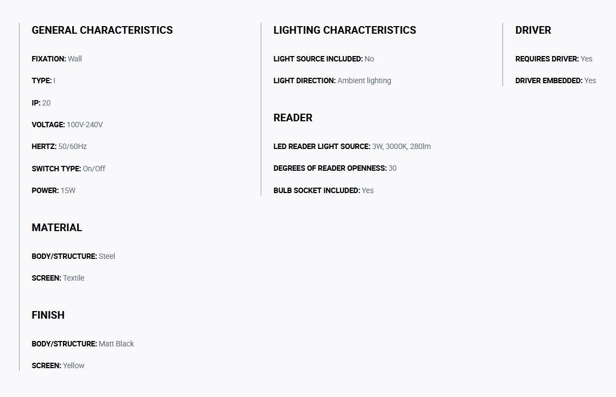Click the Light Source Included No value

point(369,59)
